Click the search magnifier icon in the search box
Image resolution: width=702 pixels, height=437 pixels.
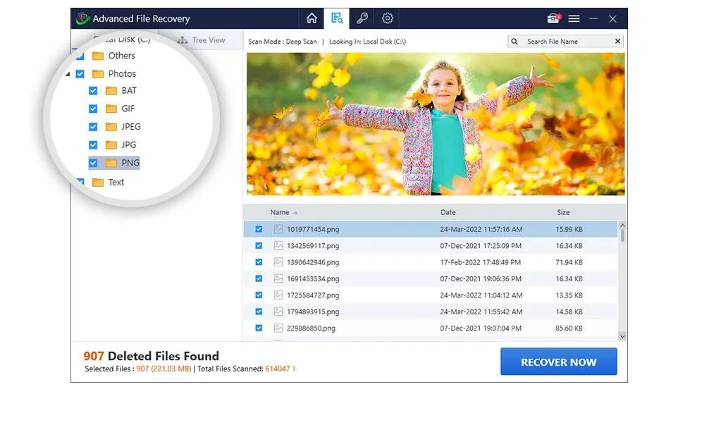point(515,41)
